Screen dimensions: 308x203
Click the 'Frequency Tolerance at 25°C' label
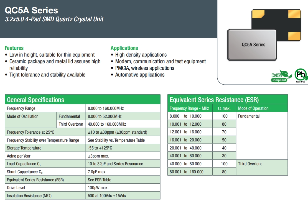[x=30, y=132]
